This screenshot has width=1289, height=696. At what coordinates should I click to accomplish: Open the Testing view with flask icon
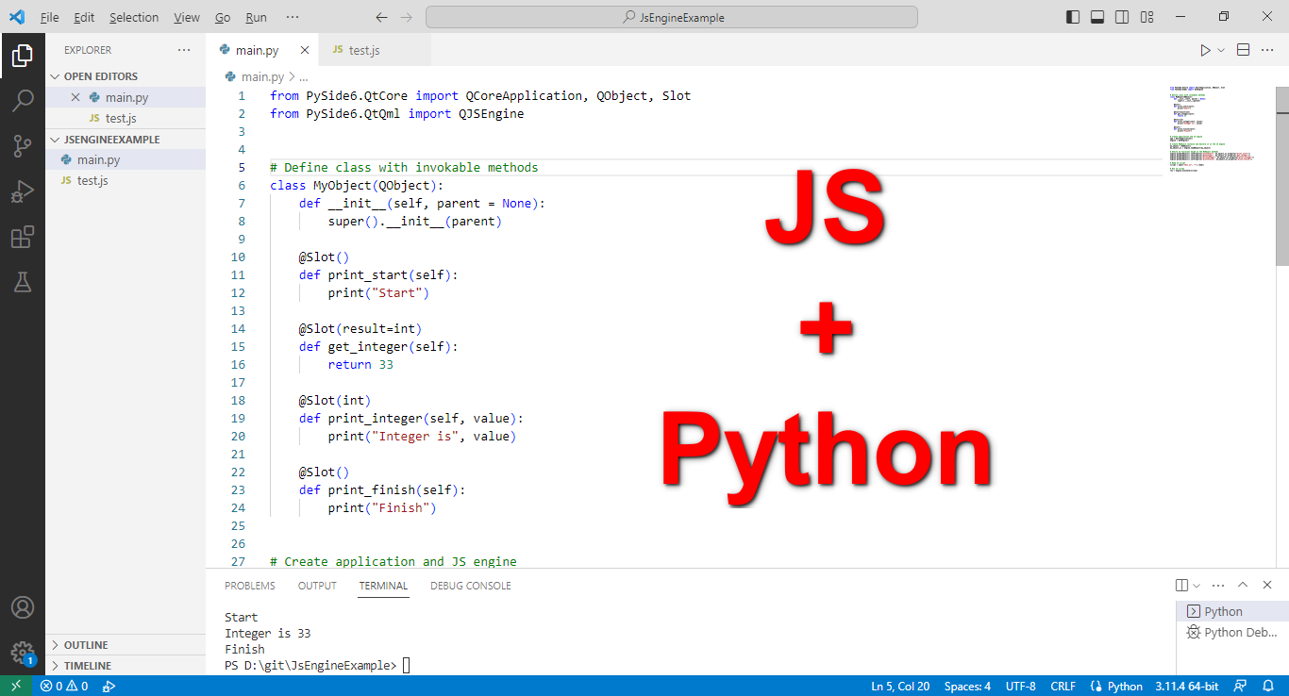pos(23,281)
